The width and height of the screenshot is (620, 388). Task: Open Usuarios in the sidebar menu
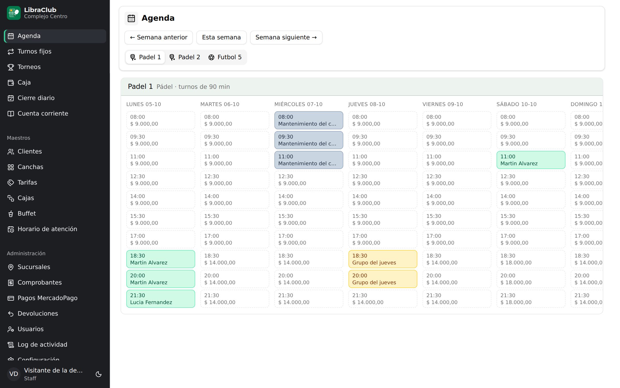tap(55, 329)
